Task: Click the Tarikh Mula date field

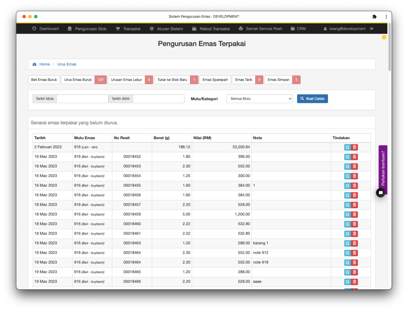Action: point(82,98)
